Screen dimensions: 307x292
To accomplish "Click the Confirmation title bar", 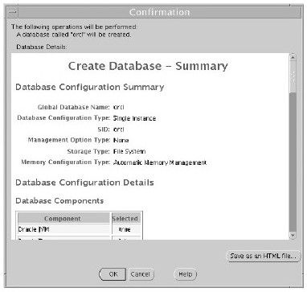I will 160,12.
